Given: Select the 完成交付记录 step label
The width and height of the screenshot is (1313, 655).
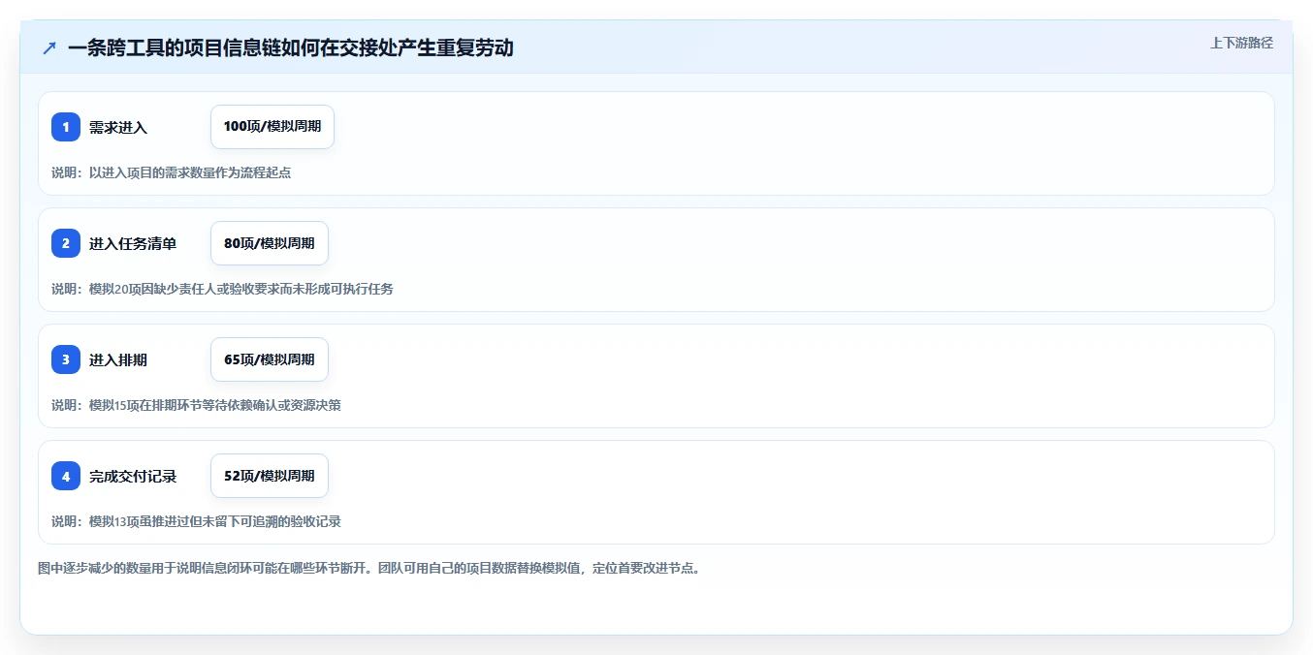Looking at the screenshot, I should tap(133, 476).
